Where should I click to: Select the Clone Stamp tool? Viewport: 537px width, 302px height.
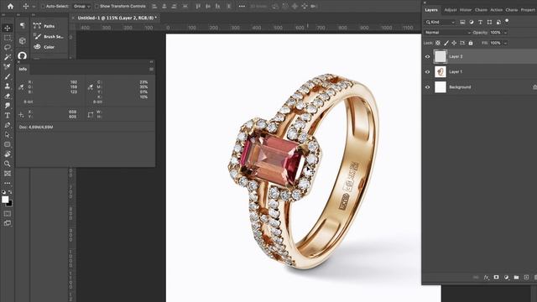[x=8, y=86]
